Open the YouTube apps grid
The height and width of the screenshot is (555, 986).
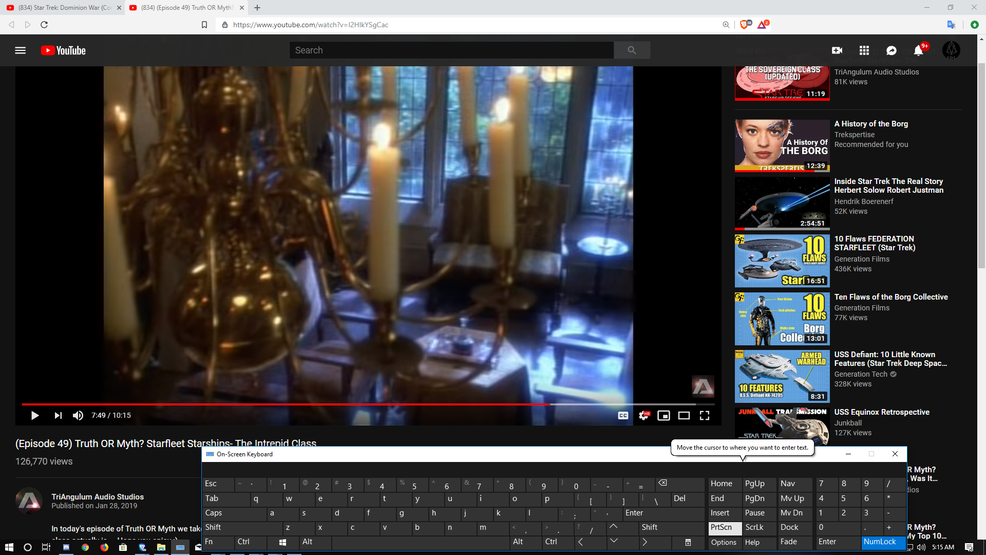point(864,50)
